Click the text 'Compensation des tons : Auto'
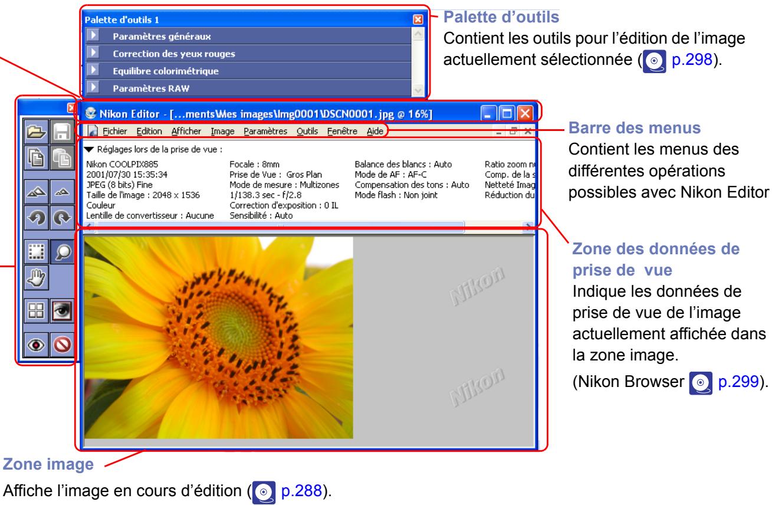Image resolution: width=772 pixels, height=505 pixels. point(412,185)
